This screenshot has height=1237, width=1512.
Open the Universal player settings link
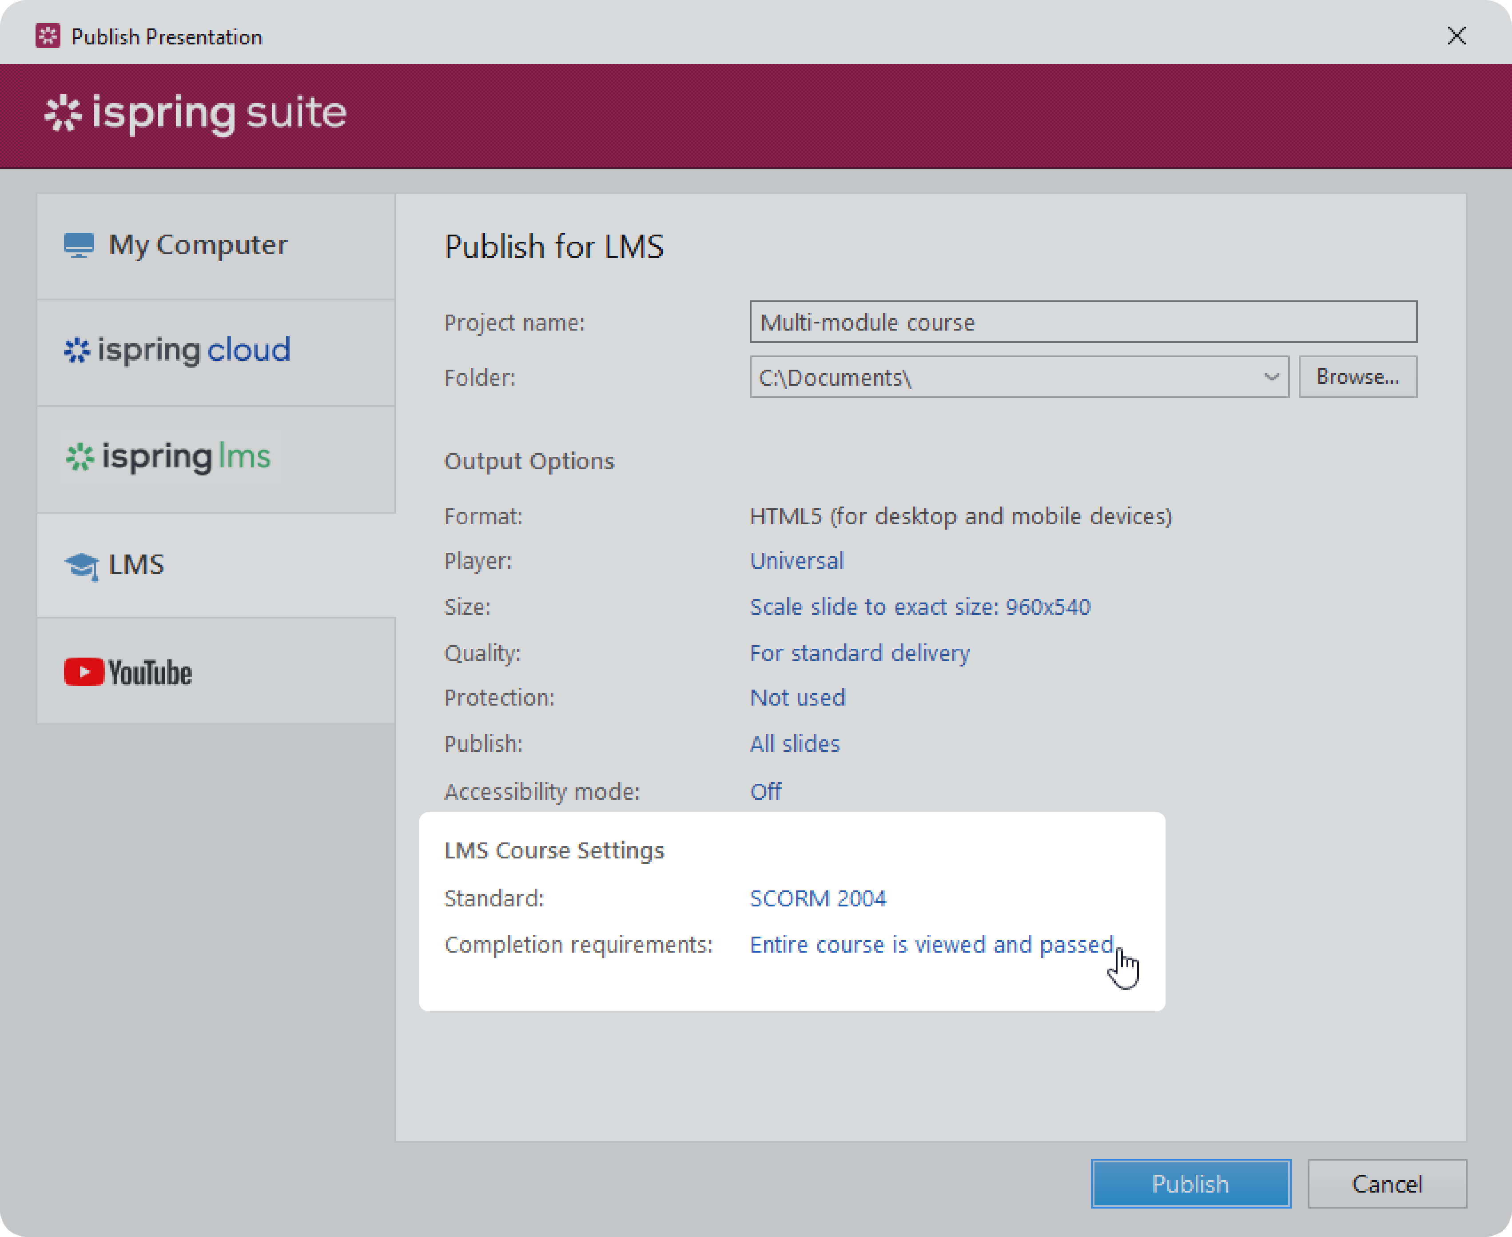(796, 561)
